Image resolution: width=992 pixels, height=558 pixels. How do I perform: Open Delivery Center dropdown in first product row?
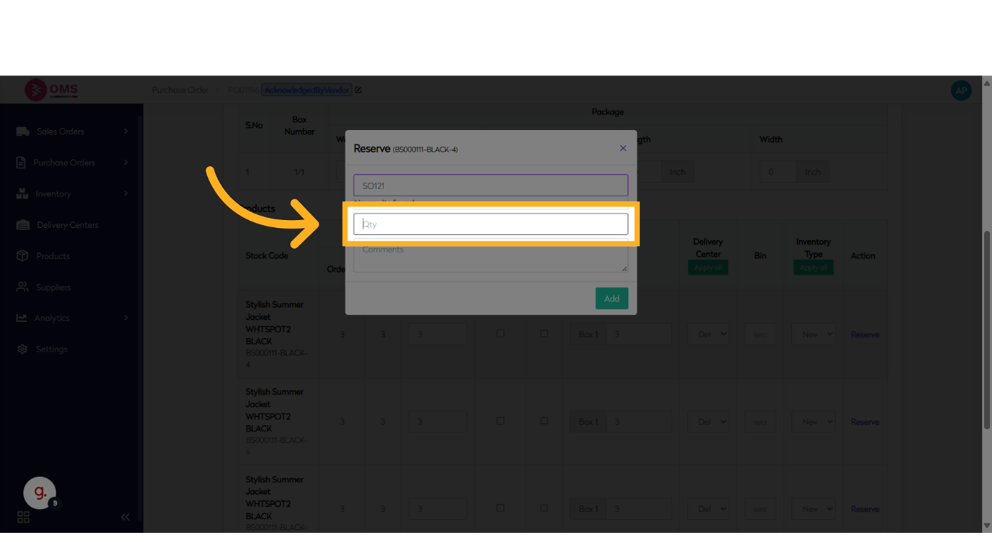tap(708, 334)
